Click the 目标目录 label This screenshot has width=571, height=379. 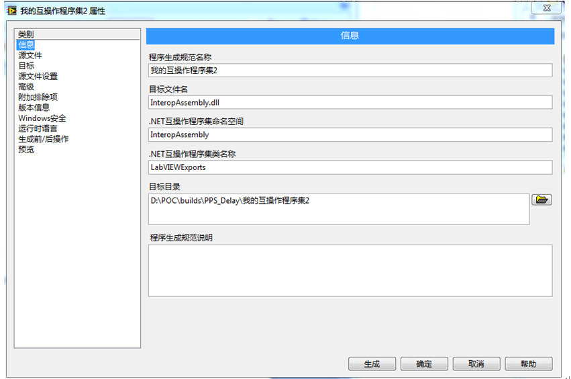click(x=164, y=187)
